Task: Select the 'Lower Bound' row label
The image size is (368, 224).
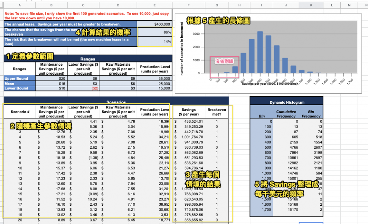Action: click(19, 88)
